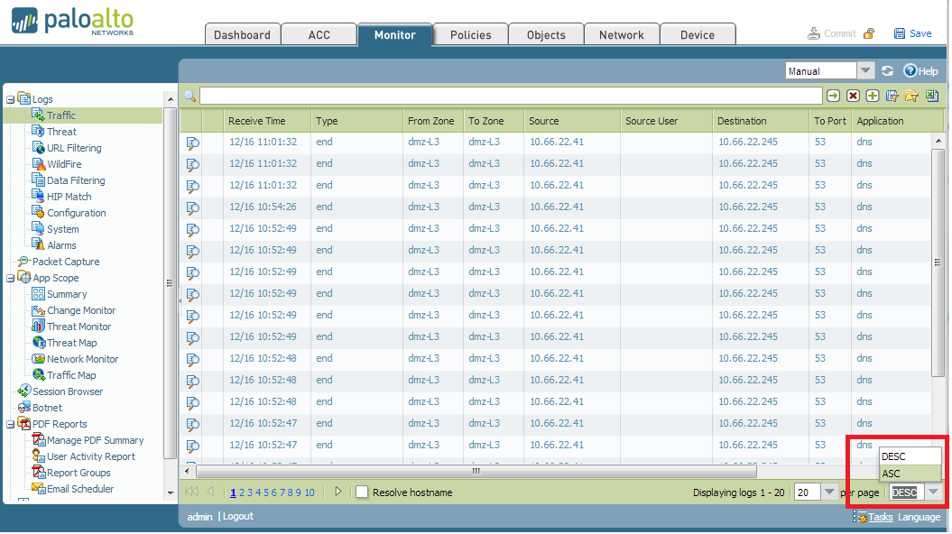Open Email Scheduler
The width and height of the screenshot is (952, 534).
click(80, 489)
